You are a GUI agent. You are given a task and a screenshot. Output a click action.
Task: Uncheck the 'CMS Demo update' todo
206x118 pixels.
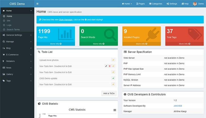coord(113,78)
